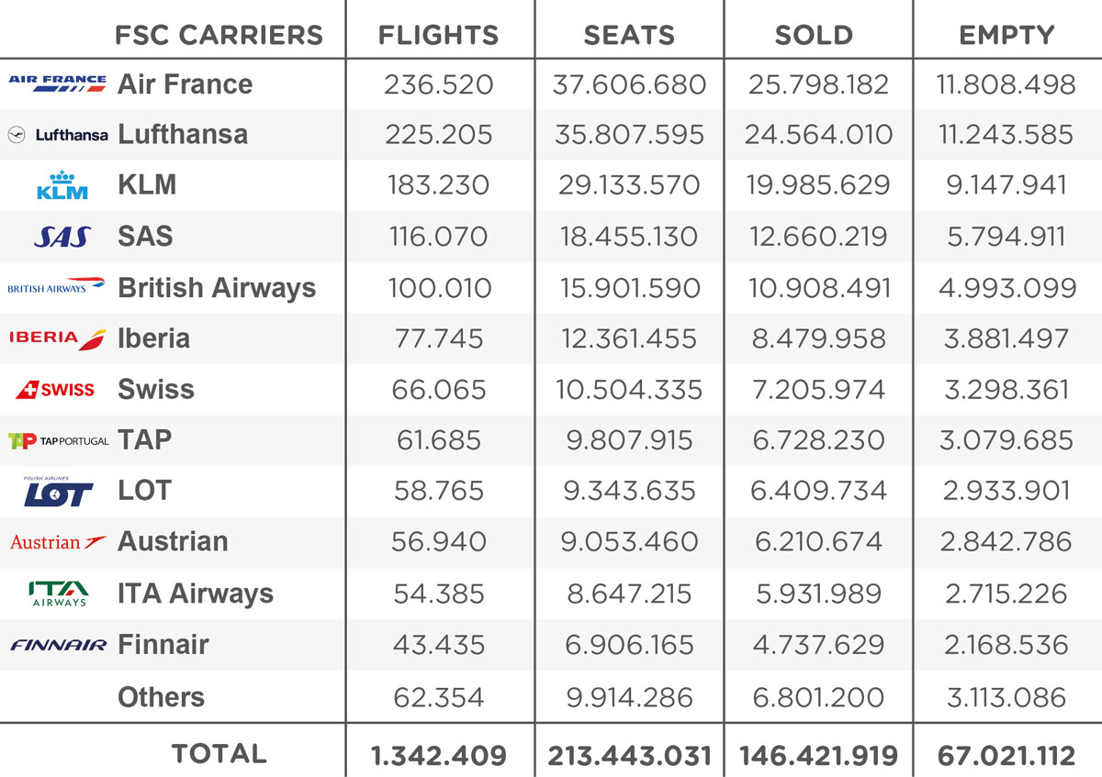
Task: Click the Others row label
Action: pyautogui.click(x=161, y=697)
